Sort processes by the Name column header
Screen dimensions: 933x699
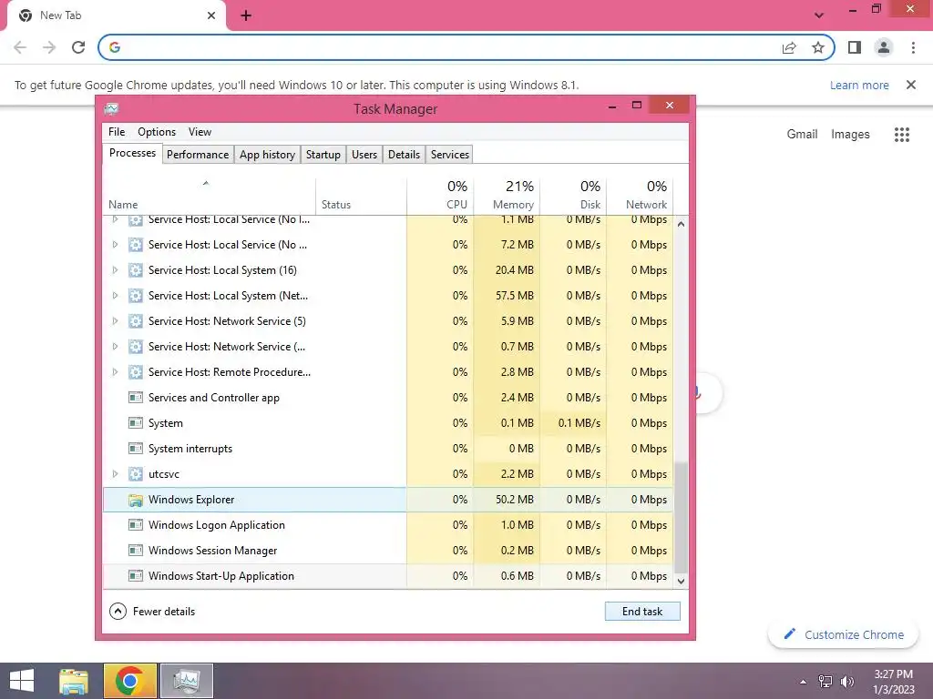[x=209, y=197]
